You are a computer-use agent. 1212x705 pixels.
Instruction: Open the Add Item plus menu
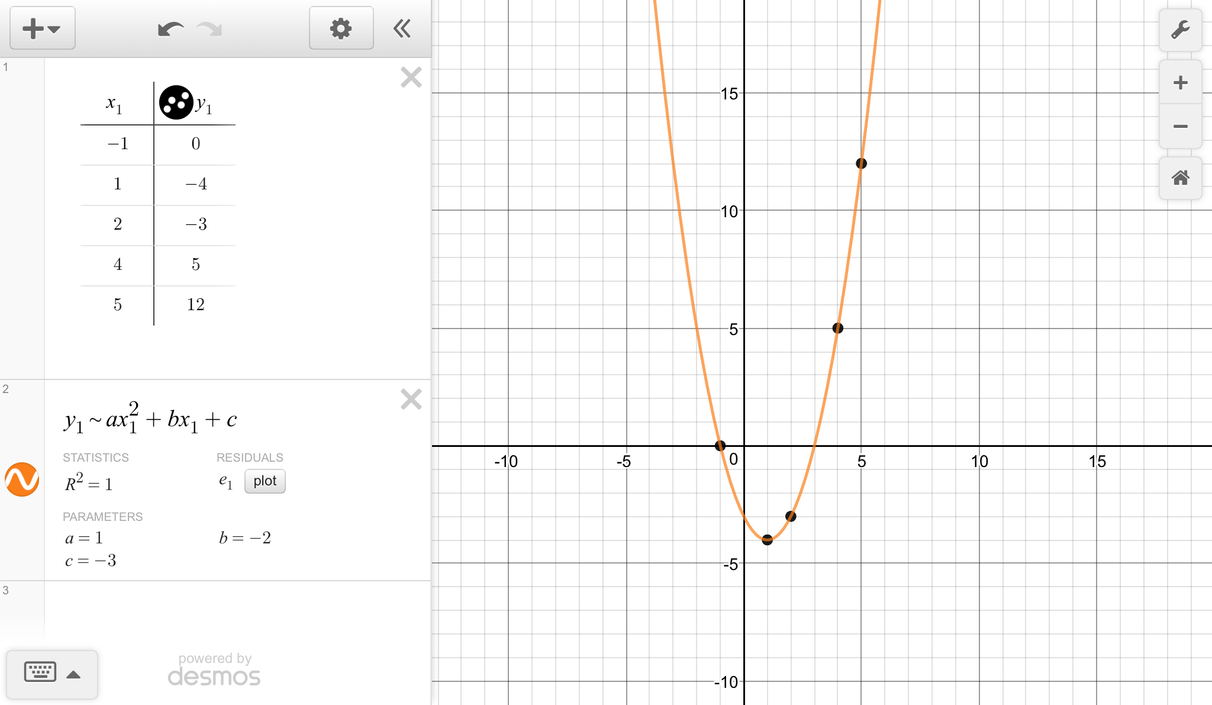(42, 28)
